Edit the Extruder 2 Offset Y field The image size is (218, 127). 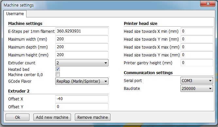82,107
